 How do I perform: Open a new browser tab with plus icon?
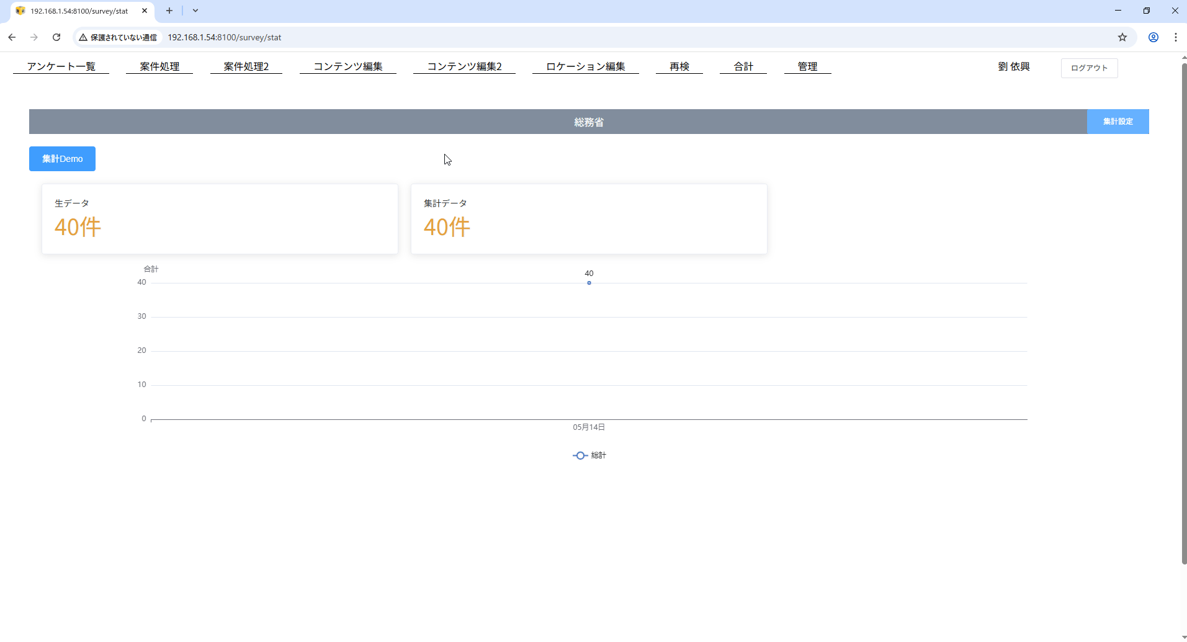tap(169, 11)
